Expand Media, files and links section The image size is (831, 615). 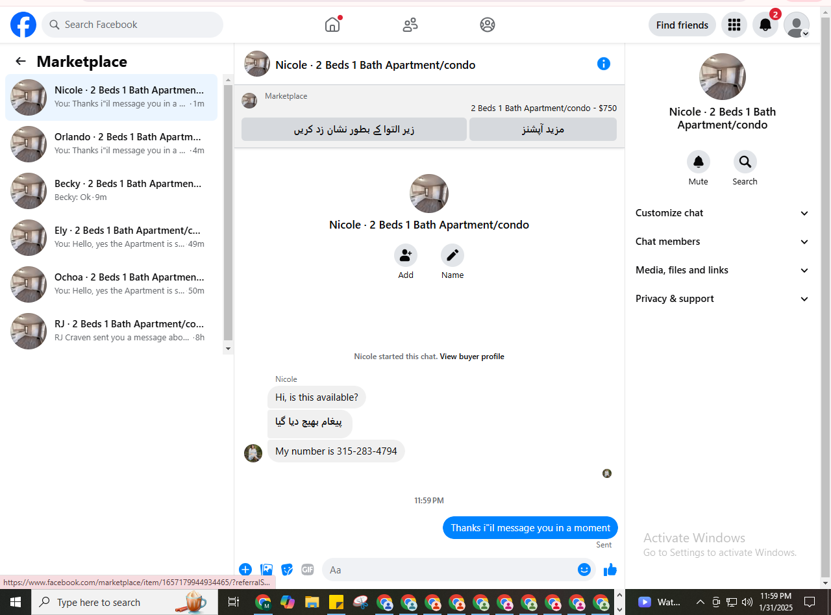722,270
